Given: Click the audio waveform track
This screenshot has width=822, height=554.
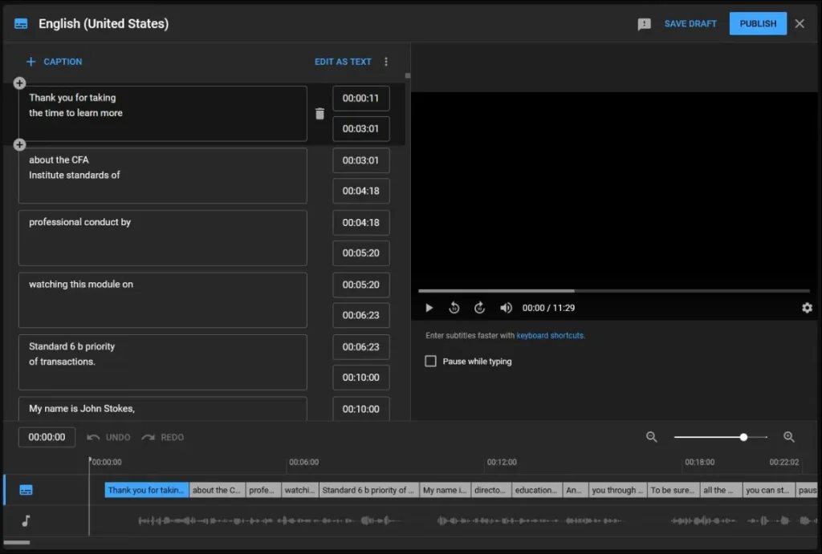Looking at the screenshot, I should pyautogui.click(x=454, y=520).
